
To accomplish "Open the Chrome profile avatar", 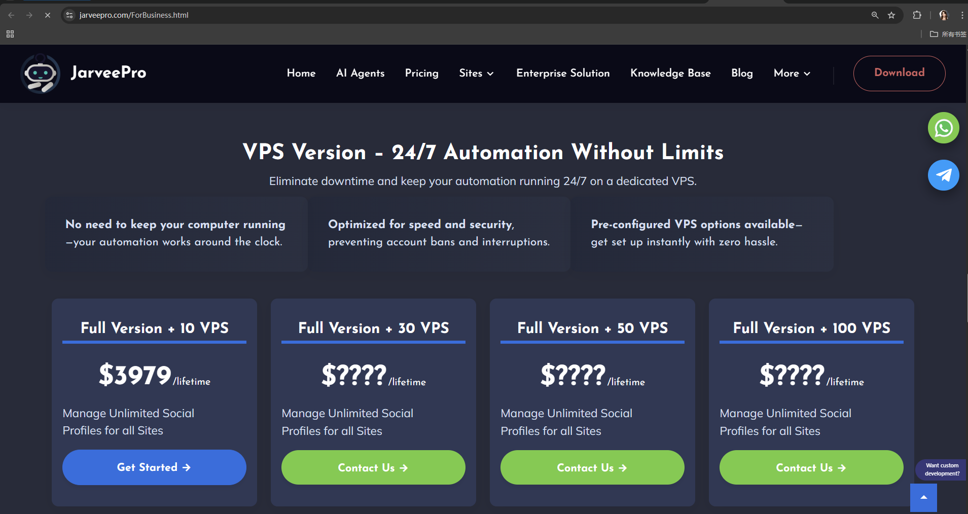I will click(x=944, y=15).
